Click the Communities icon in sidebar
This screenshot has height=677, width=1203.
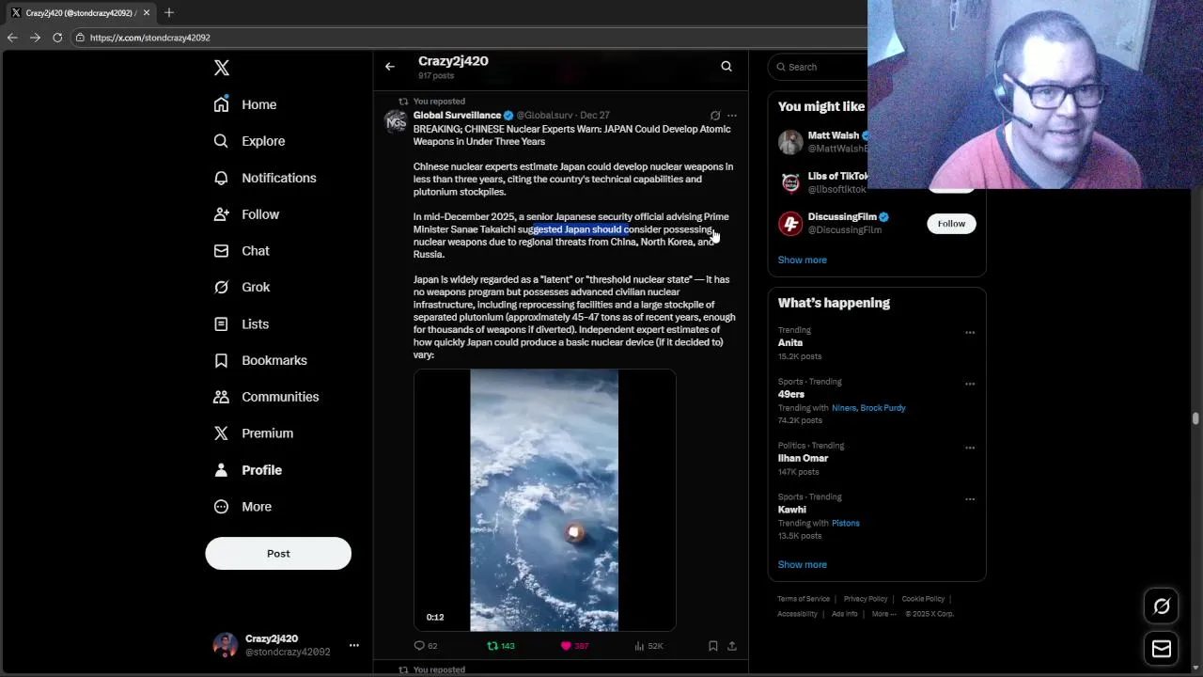point(221,397)
